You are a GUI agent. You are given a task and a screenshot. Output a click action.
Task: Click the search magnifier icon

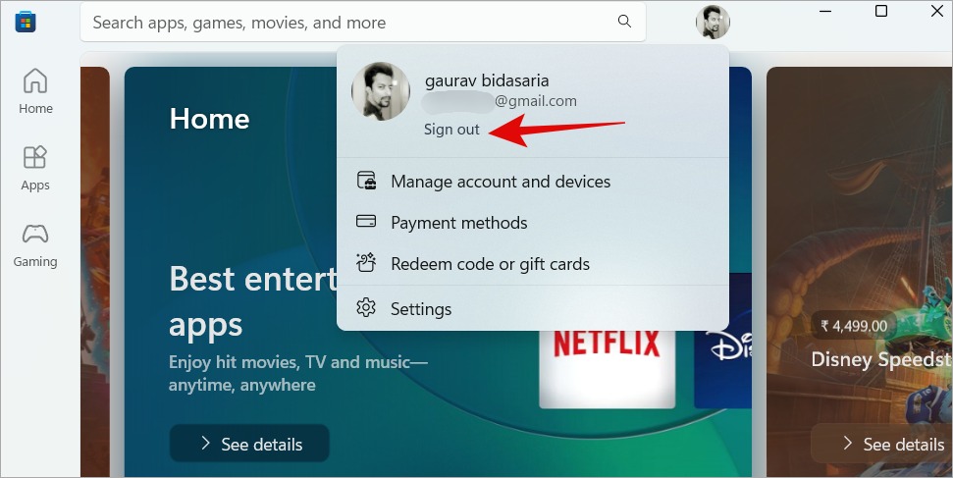click(624, 22)
